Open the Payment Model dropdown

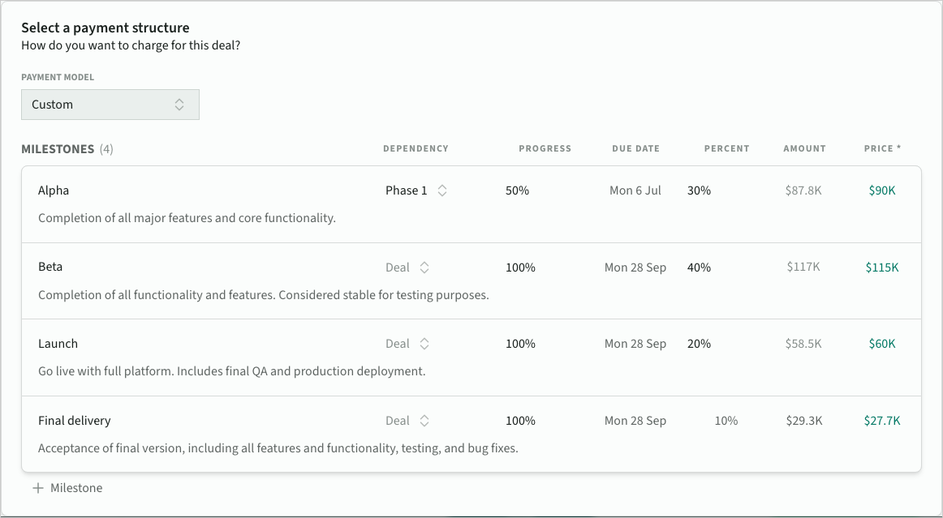[x=110, y=105]
